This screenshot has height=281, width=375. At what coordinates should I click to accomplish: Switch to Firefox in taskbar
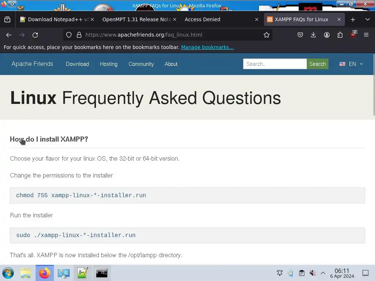tap(44, 273)
